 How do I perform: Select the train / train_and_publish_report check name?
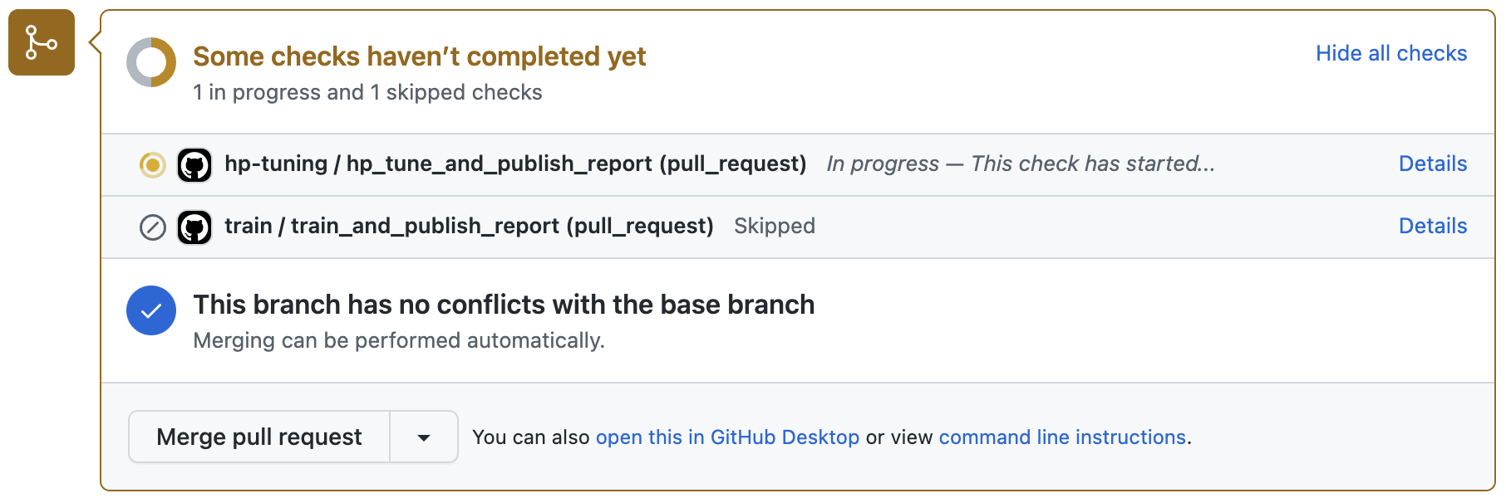click(469, 226)
